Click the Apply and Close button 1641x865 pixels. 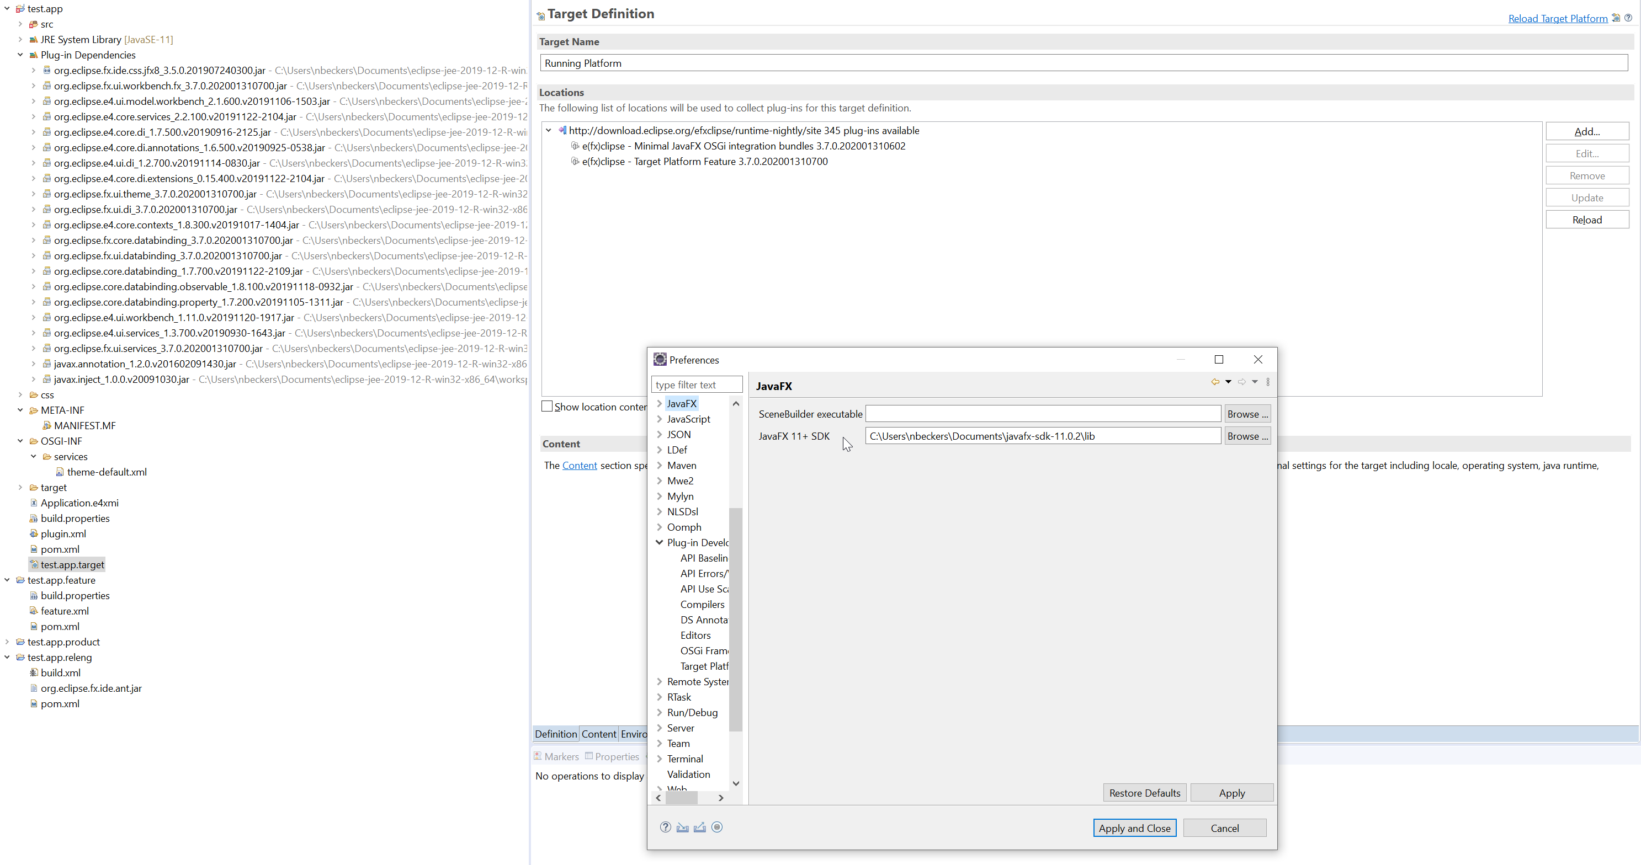[1134, 828]
